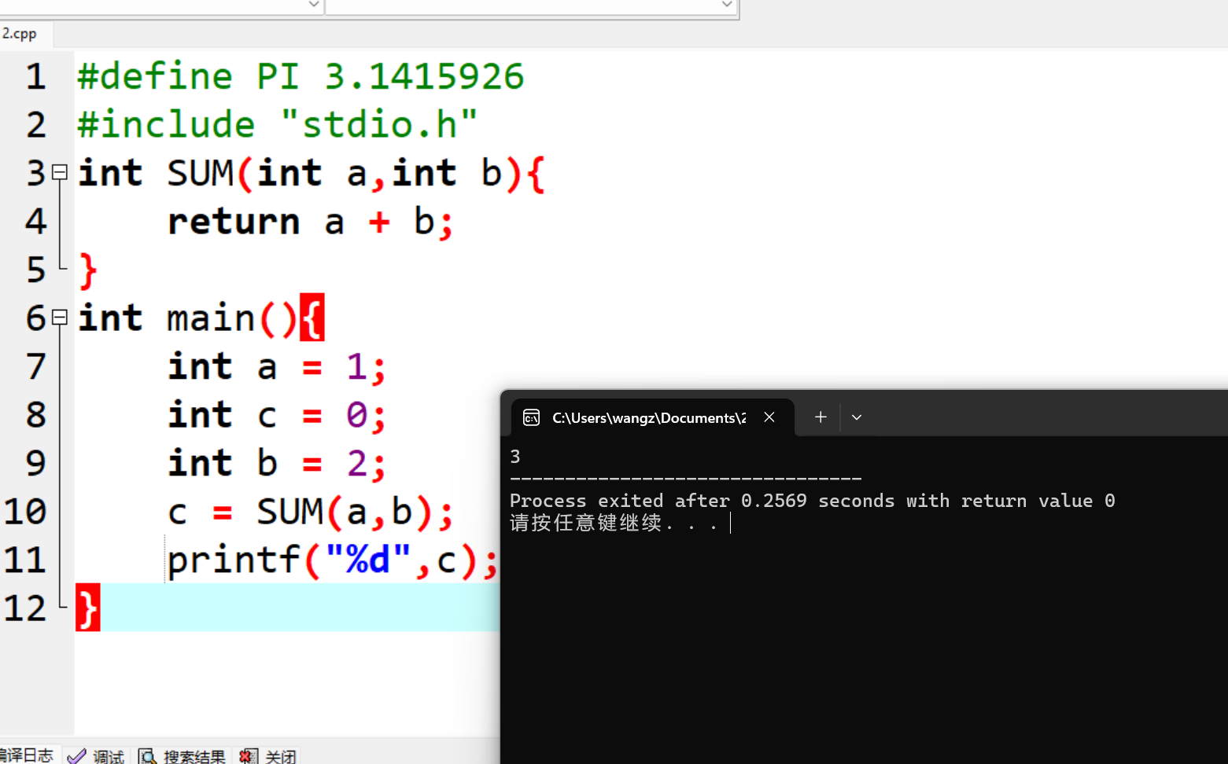Viewport: 1228px width, 764px height.
Task: Click the highlighted opening brace after main()
Action: click(312, 318)
